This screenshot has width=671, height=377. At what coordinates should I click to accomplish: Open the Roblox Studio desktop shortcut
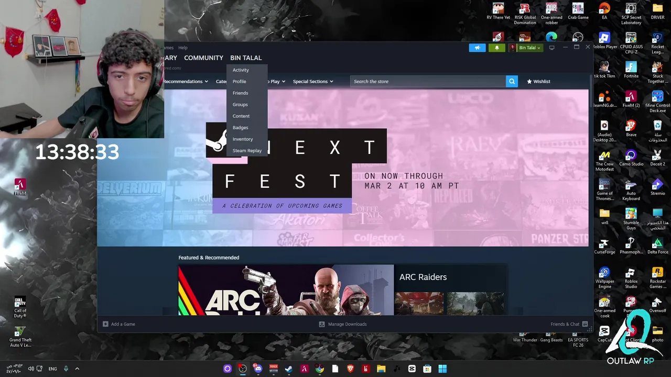click(x=631, y=278)
